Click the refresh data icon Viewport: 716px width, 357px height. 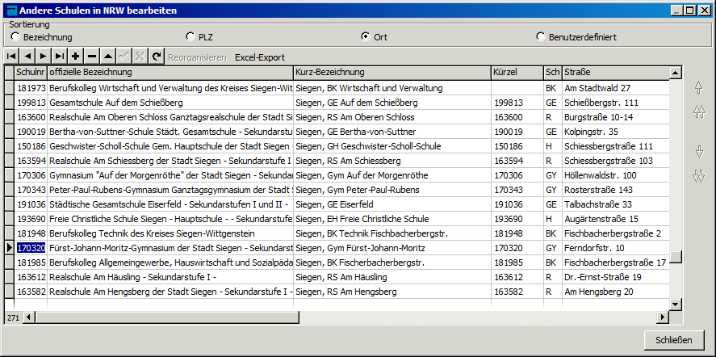point(157,57)
